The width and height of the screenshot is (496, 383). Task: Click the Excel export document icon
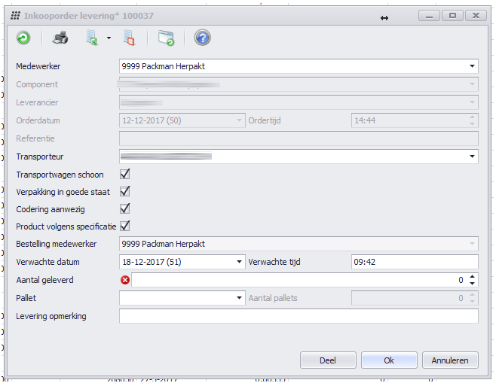coord(92,38)
